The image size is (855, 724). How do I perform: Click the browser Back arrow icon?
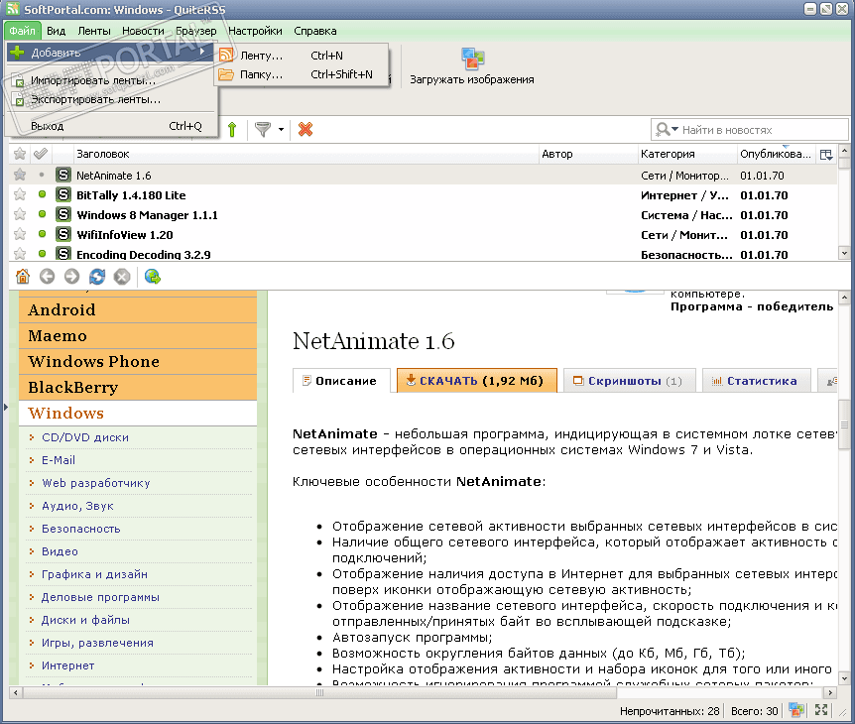48,277
